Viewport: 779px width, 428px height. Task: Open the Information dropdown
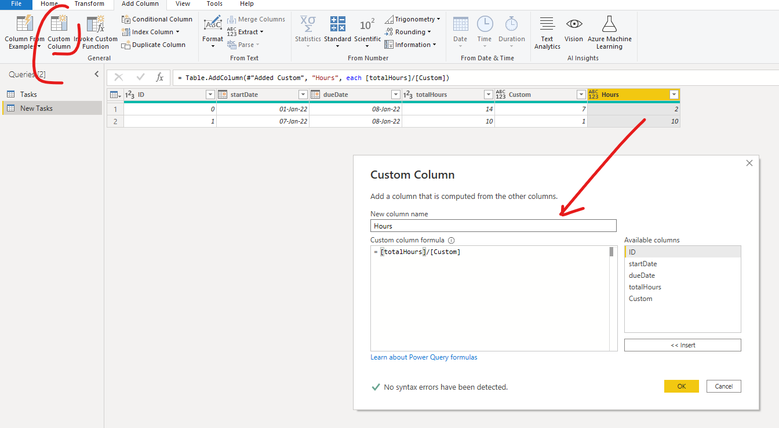[x=410, y=45]
